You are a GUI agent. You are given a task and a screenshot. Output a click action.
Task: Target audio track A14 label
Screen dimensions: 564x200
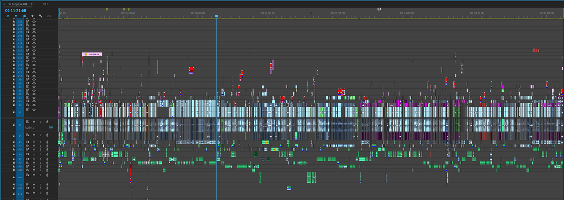point(20,194)
